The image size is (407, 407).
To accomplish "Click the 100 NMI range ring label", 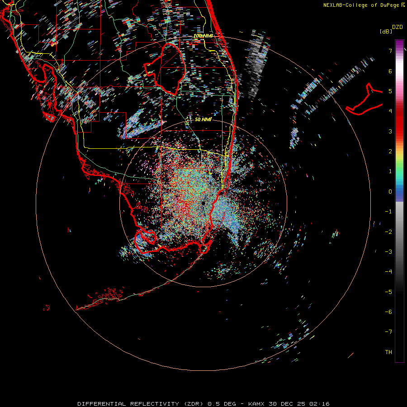I will point(203,36).
